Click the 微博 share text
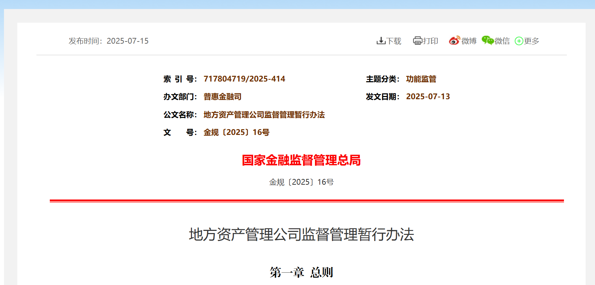595x285 pixels. 469,41
